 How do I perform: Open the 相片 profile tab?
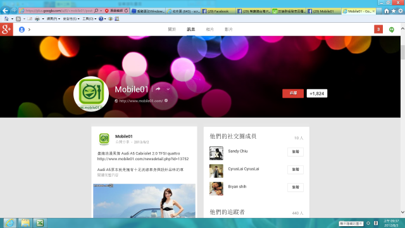[209, 29]
